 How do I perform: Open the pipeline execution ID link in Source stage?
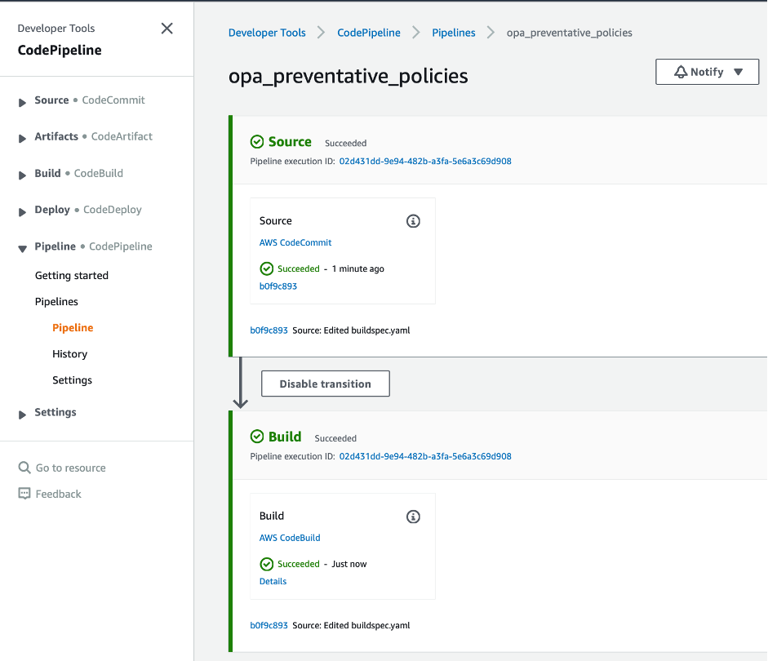pos(425,162)
